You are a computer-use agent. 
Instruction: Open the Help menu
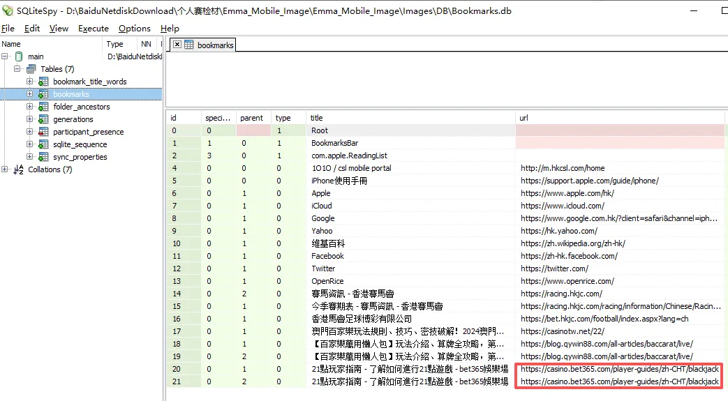pos(170,29)
